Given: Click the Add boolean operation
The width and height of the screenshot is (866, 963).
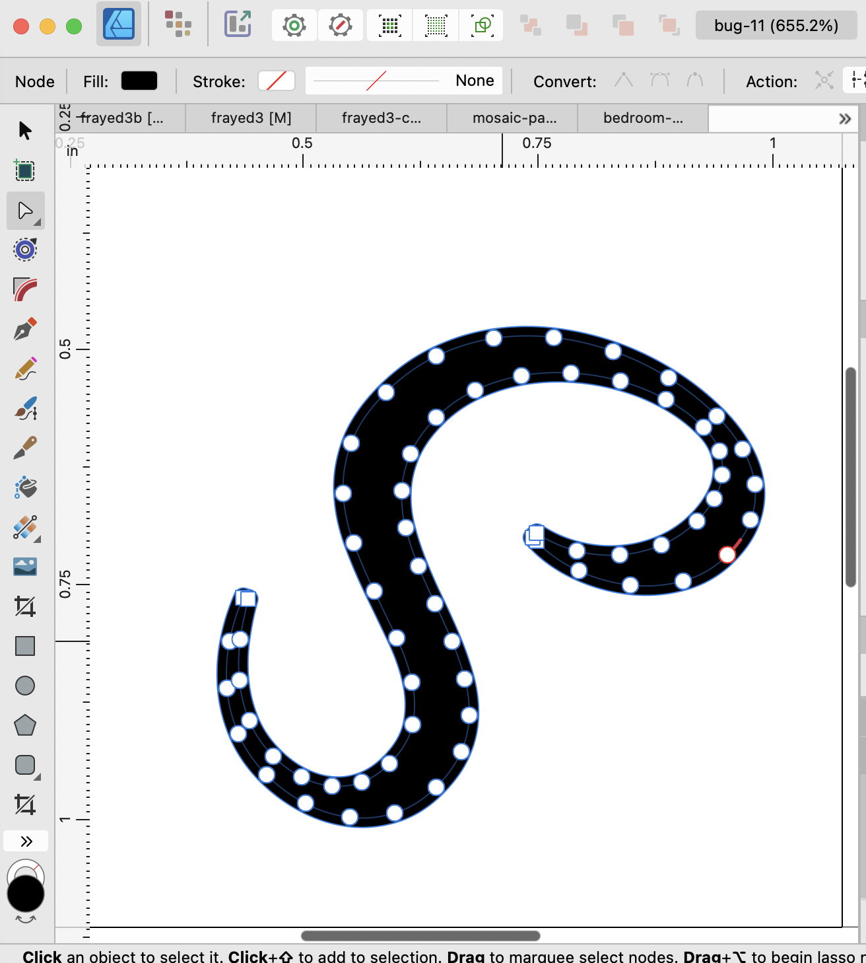Looking at the screenshot, I should pos(531,26).
